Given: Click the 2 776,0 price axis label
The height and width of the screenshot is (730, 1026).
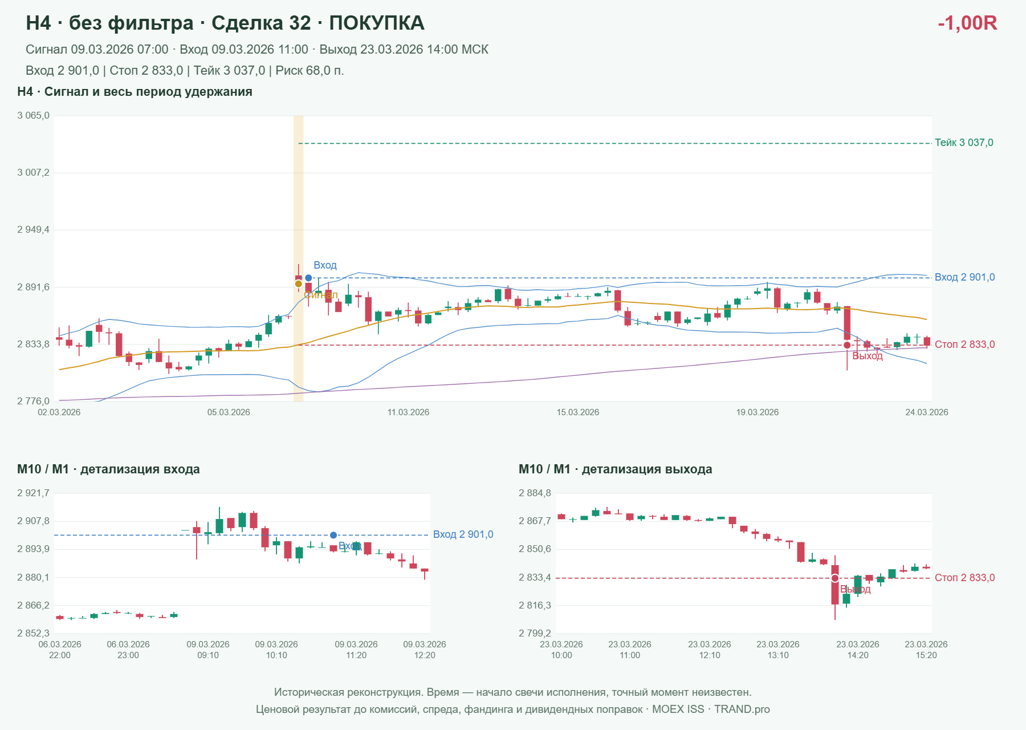Looking at the screenshot, I should tap(34, 401).
